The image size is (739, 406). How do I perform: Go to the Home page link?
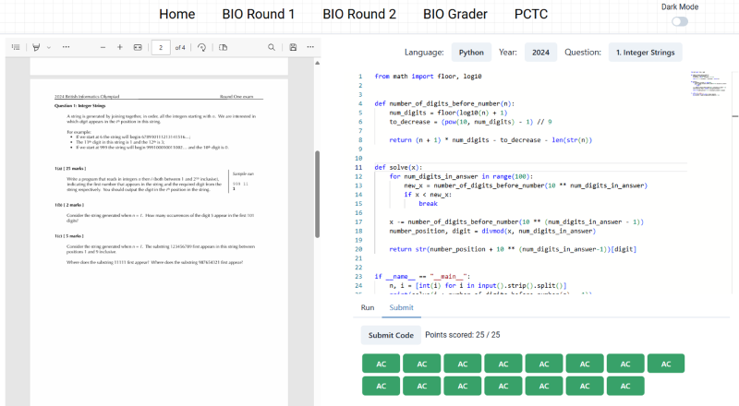pyautogui.click(x=176, y=14)
